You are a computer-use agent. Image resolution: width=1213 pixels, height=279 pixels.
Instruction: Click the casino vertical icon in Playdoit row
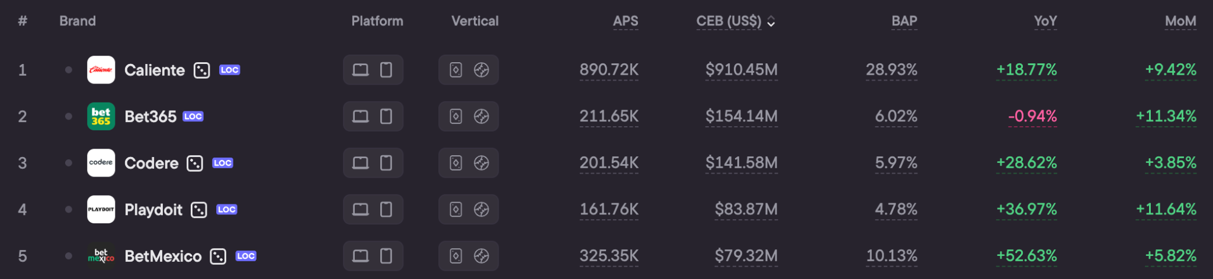(x=455, y=209)
